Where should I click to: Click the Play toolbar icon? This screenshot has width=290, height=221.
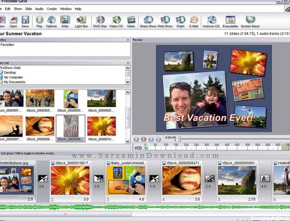[39, 22]
